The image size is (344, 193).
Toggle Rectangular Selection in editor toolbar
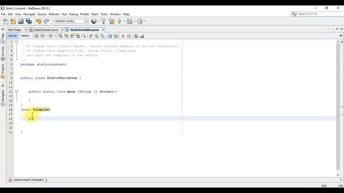point(84,36)
